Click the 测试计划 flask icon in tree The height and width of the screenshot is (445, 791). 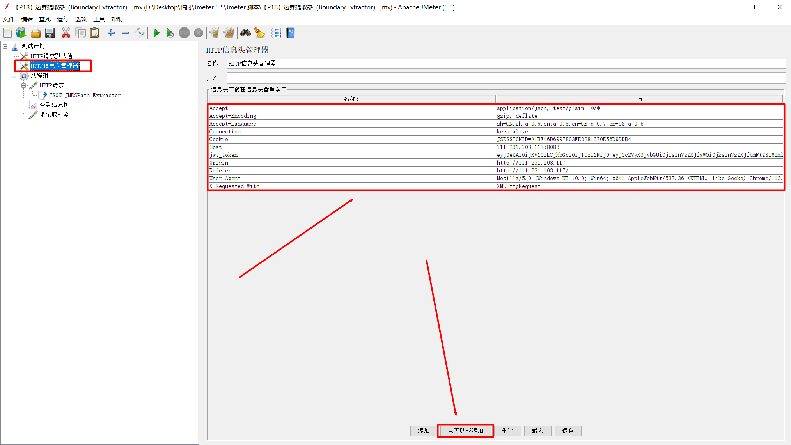tap(15, 46)
